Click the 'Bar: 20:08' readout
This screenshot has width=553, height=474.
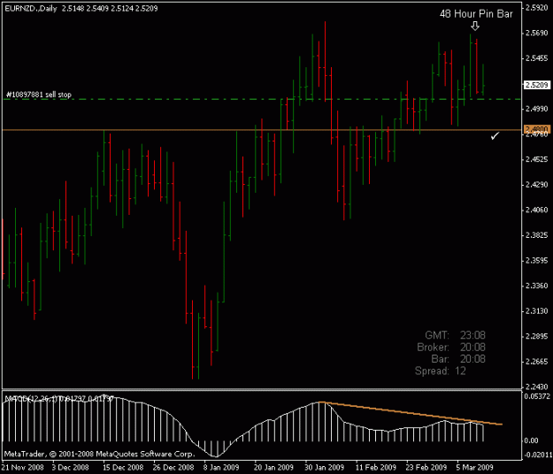458,359
